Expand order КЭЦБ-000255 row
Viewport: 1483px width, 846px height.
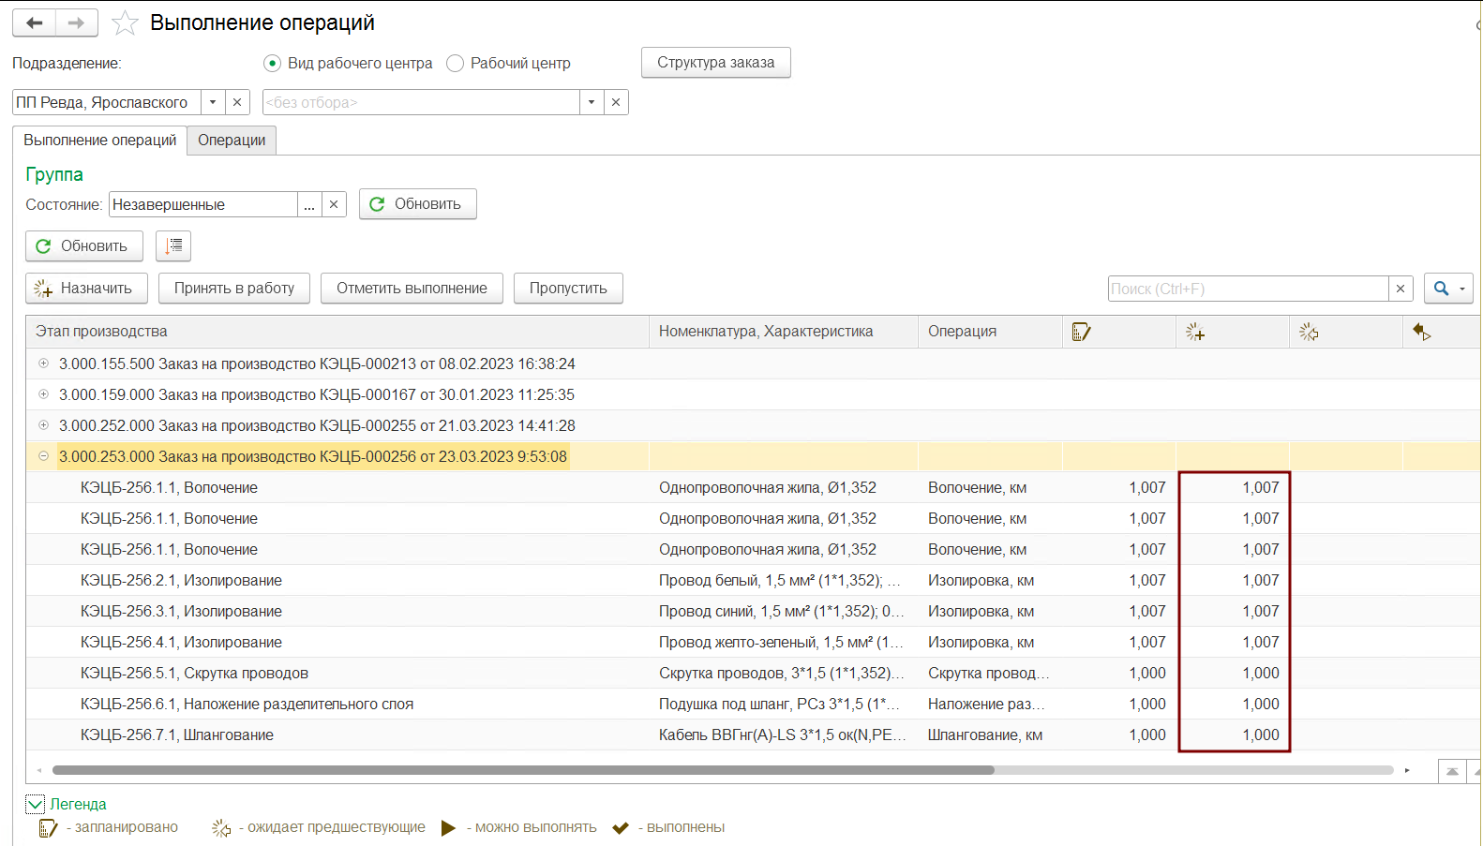43,425
